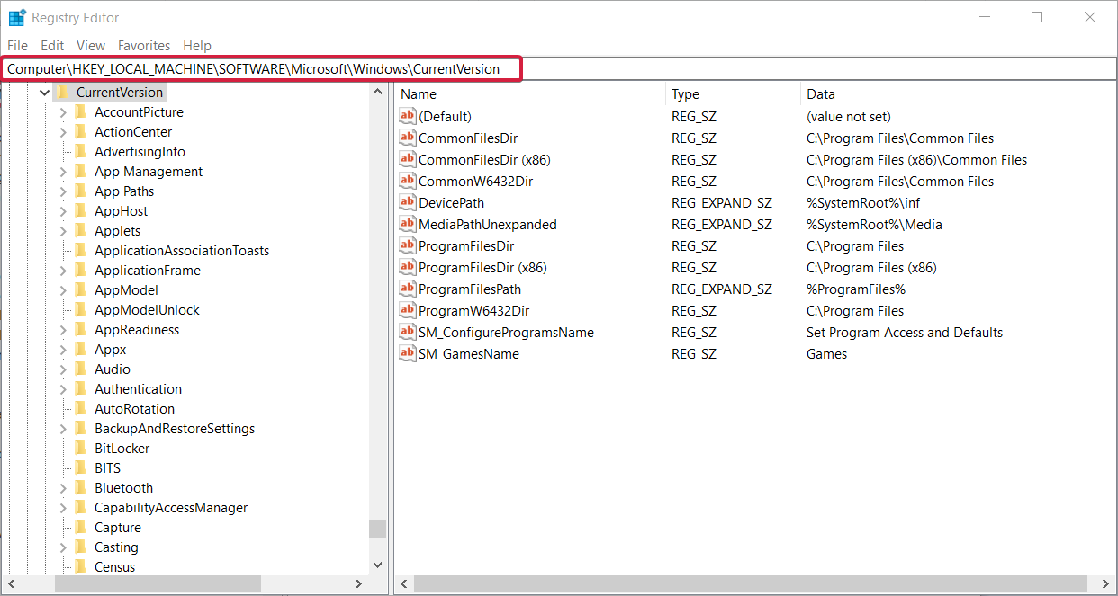Select the SM_GamesName value name
1118x596 pixels.
pos(469,353)
